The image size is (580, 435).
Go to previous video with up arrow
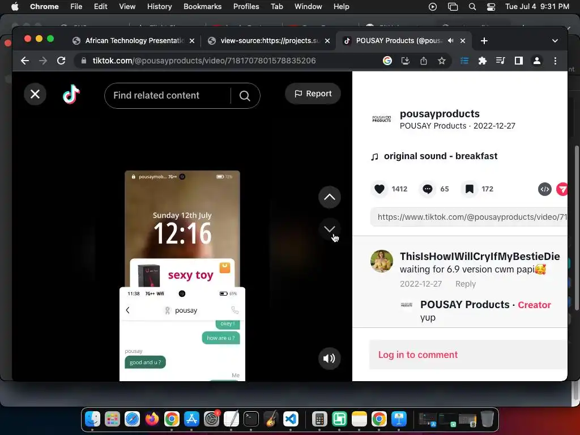(330, 197)
